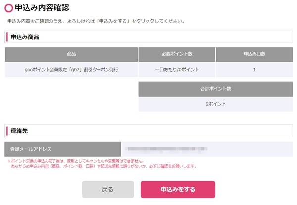Select the 申込み内容確認 page heading
Image resolution: width=297 pixels, height=205 pixels.
(x=42, y=8)
